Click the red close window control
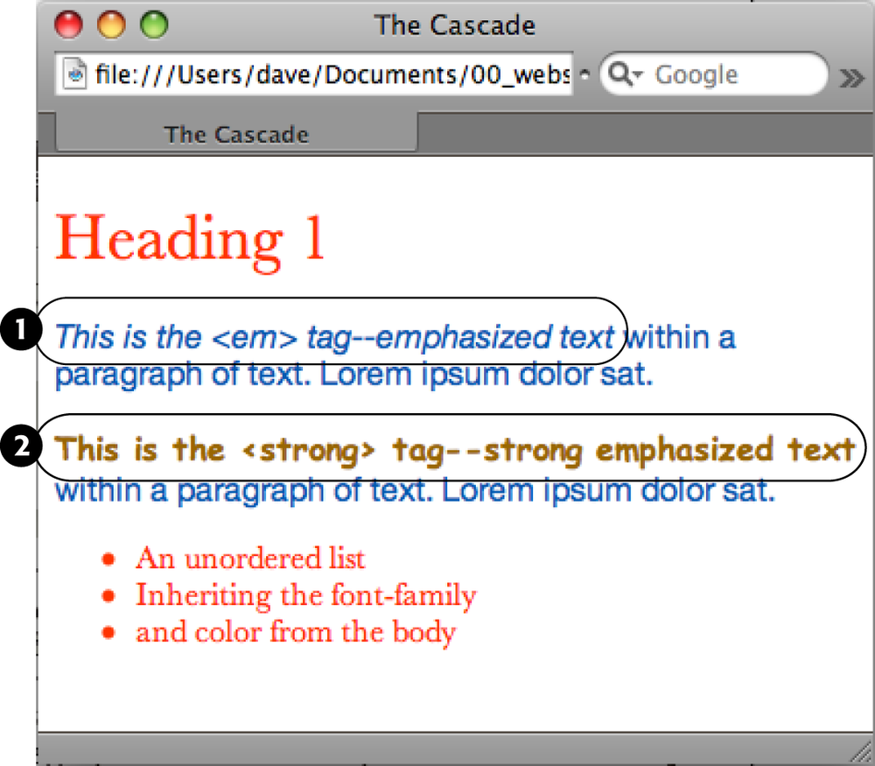This screenshot has height=766, width=875. (x=67, y=25)
